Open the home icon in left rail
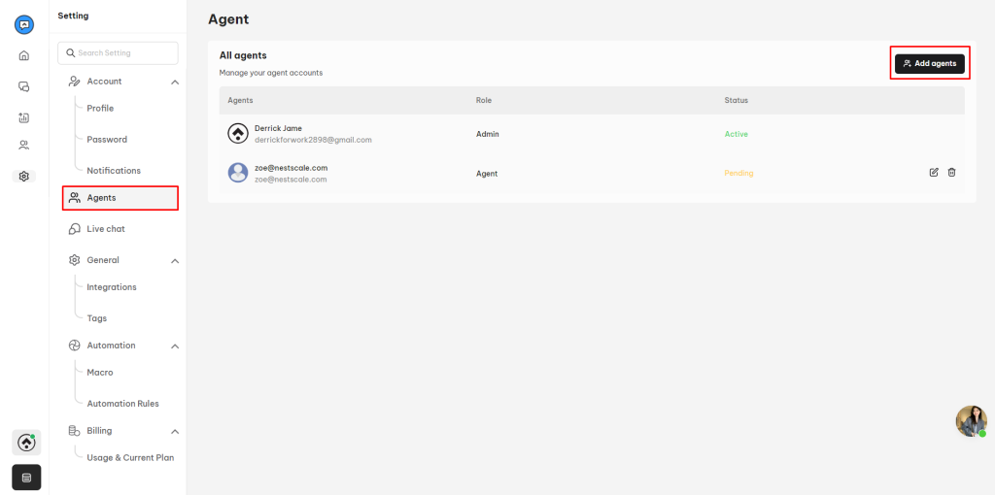Viewport: 995px width, 495px height. click(x=24, y=55)
